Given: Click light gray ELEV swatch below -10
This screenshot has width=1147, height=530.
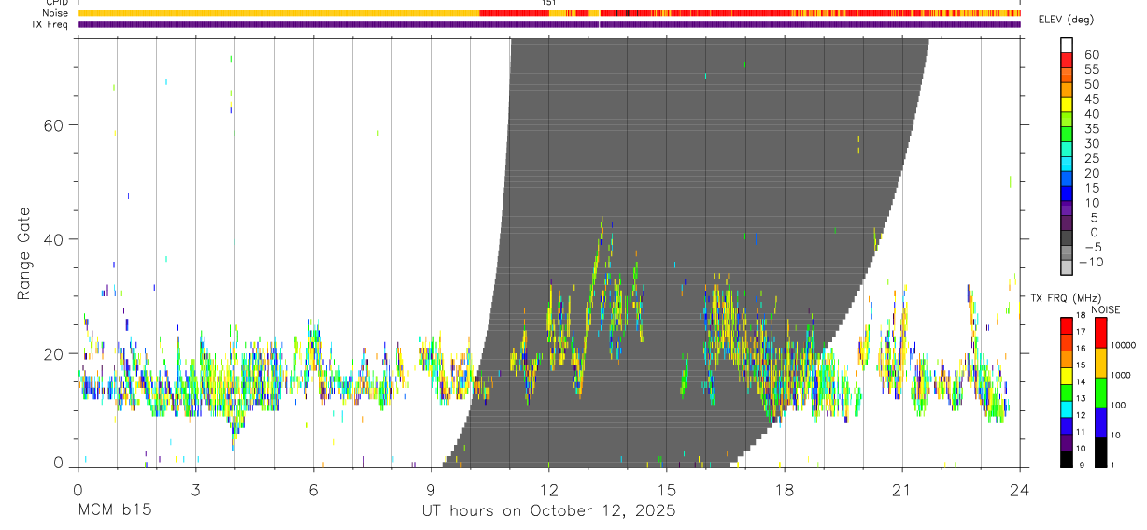Looking at the screenshot, I should click(1067, 268).
